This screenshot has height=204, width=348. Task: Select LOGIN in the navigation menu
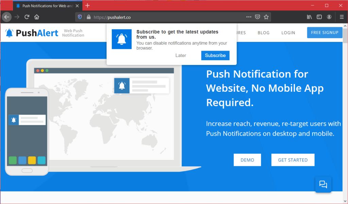click(288, 33)
